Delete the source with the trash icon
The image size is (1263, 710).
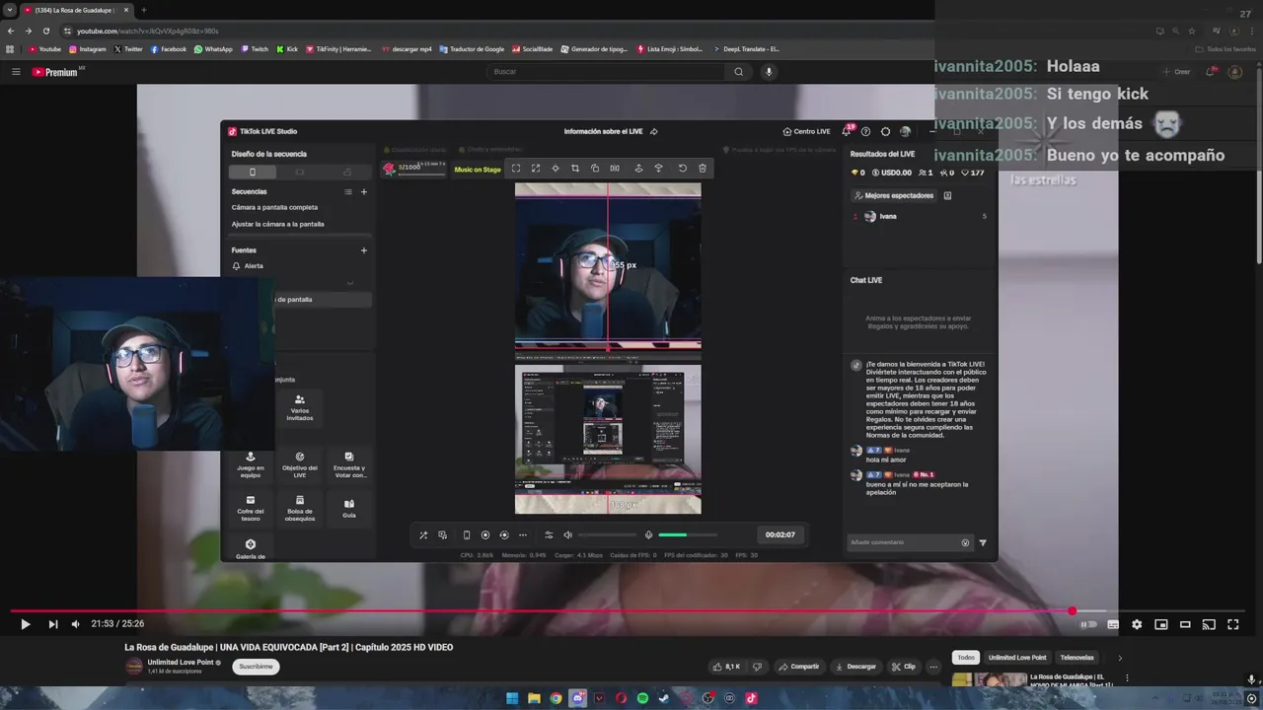tap(703, 169)
